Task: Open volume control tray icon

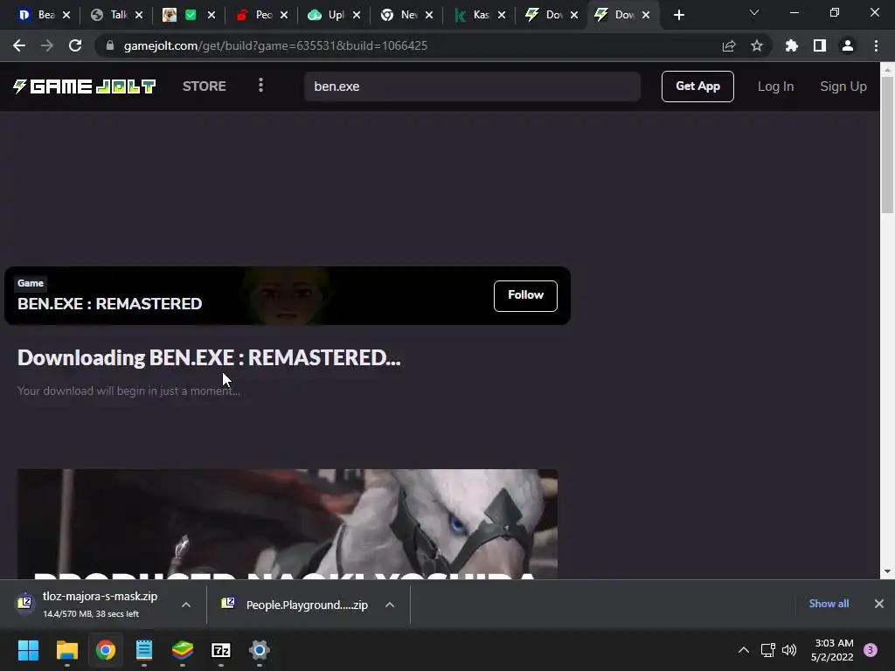Action: (x=789, y=650)
